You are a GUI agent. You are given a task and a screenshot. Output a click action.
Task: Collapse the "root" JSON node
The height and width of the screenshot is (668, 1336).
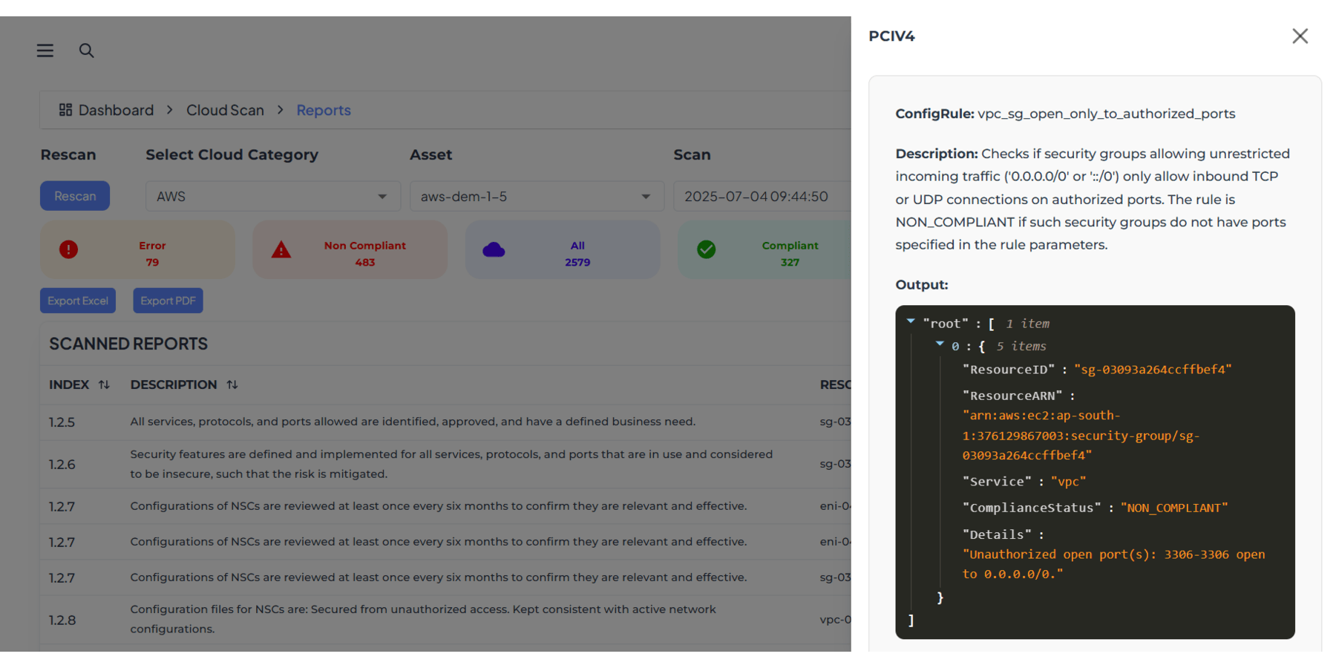[911, 321]
